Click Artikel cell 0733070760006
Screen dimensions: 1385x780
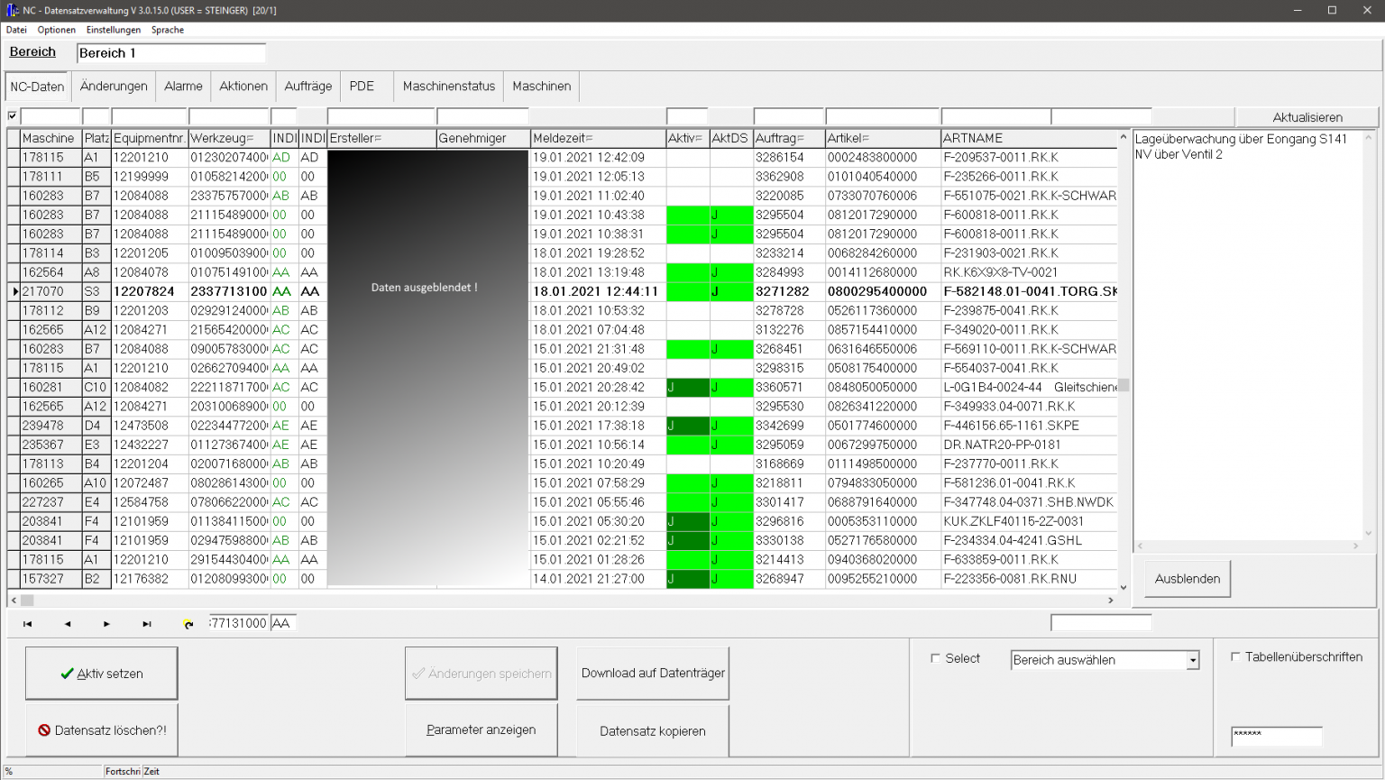(883, 196)
